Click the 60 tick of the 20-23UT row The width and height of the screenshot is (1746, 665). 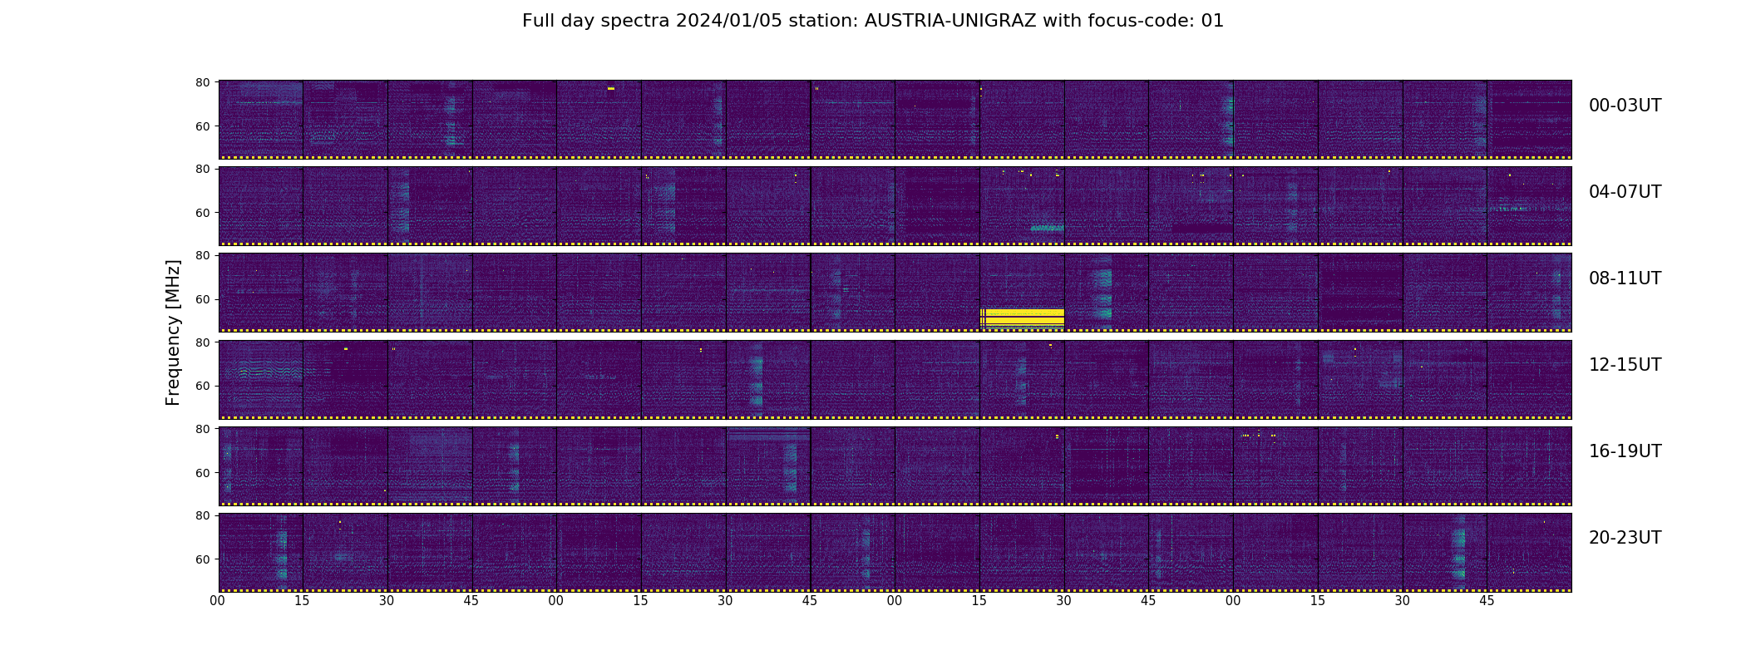202,559
